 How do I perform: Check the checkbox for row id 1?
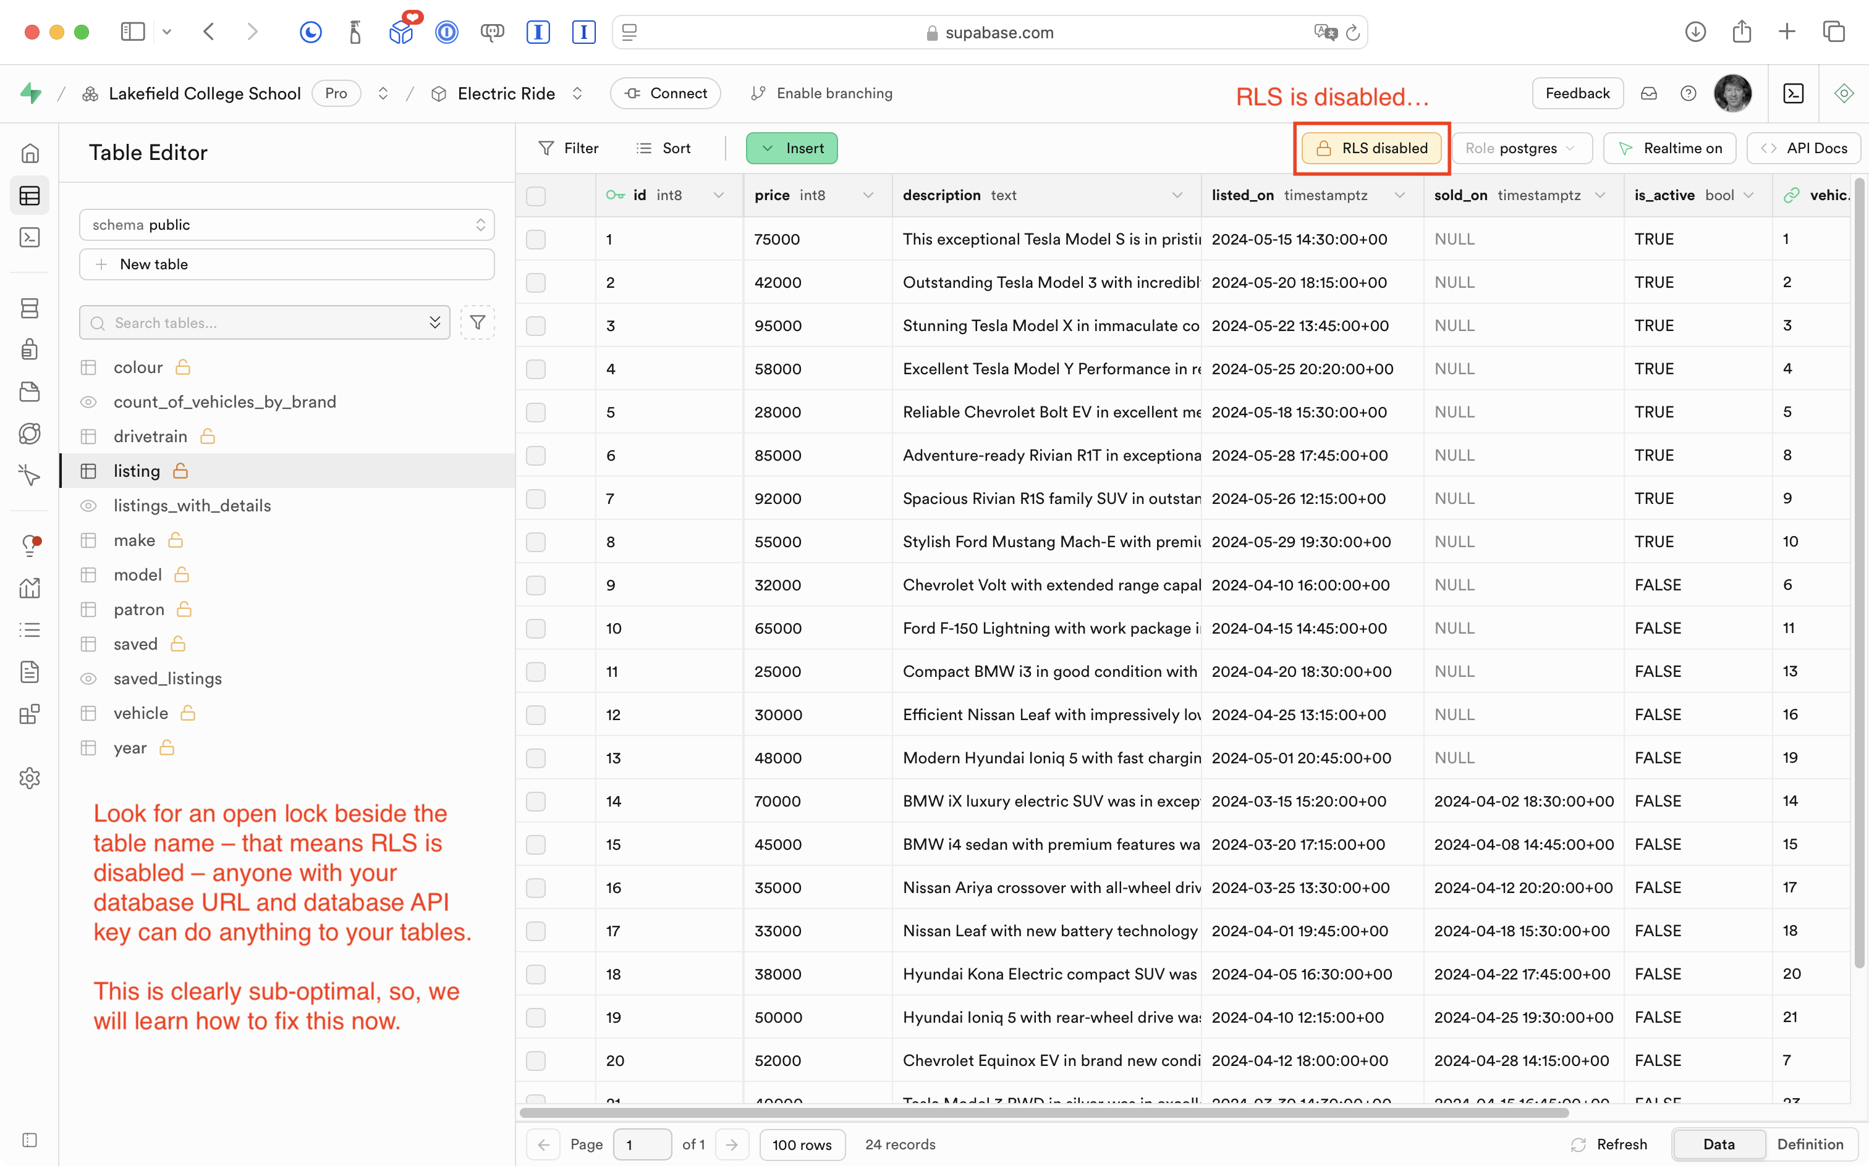(535, 239)
